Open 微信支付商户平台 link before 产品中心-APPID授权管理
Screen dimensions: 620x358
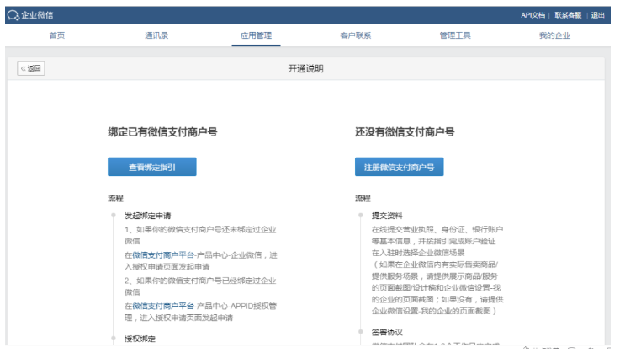coord(163,307)
